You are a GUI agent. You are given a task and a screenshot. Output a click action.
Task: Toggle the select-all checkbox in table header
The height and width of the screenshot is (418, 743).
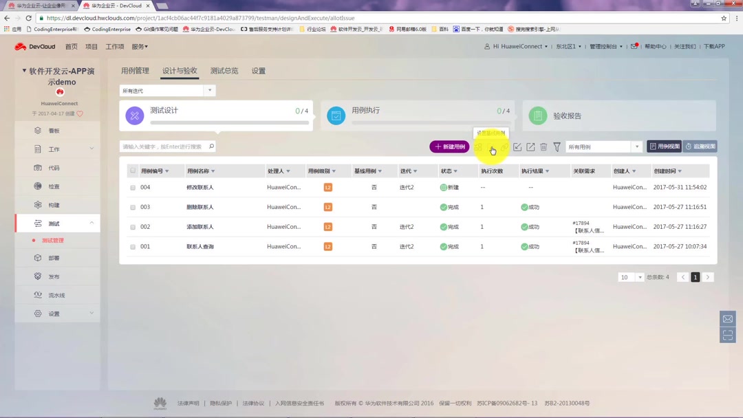[133, 170]
